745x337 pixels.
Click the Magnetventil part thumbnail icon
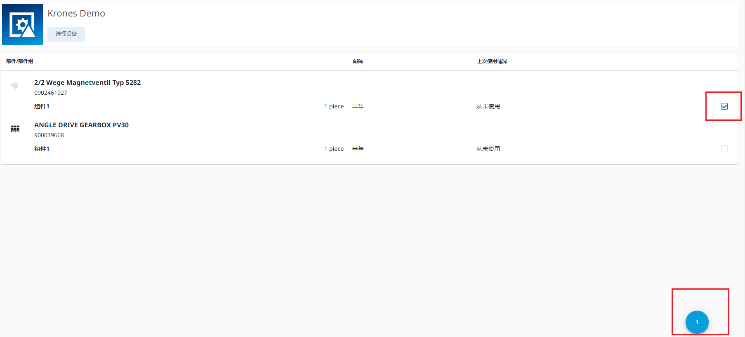15,86
